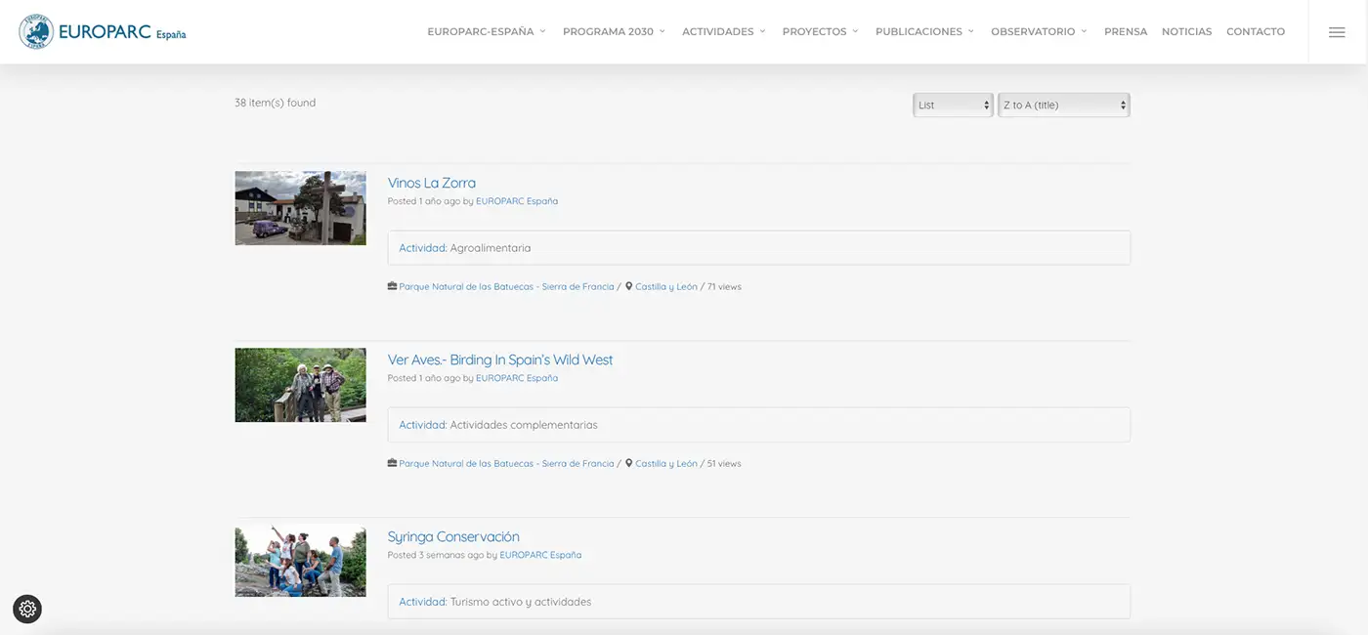Go to the PRENSA page

[1126, 32]
